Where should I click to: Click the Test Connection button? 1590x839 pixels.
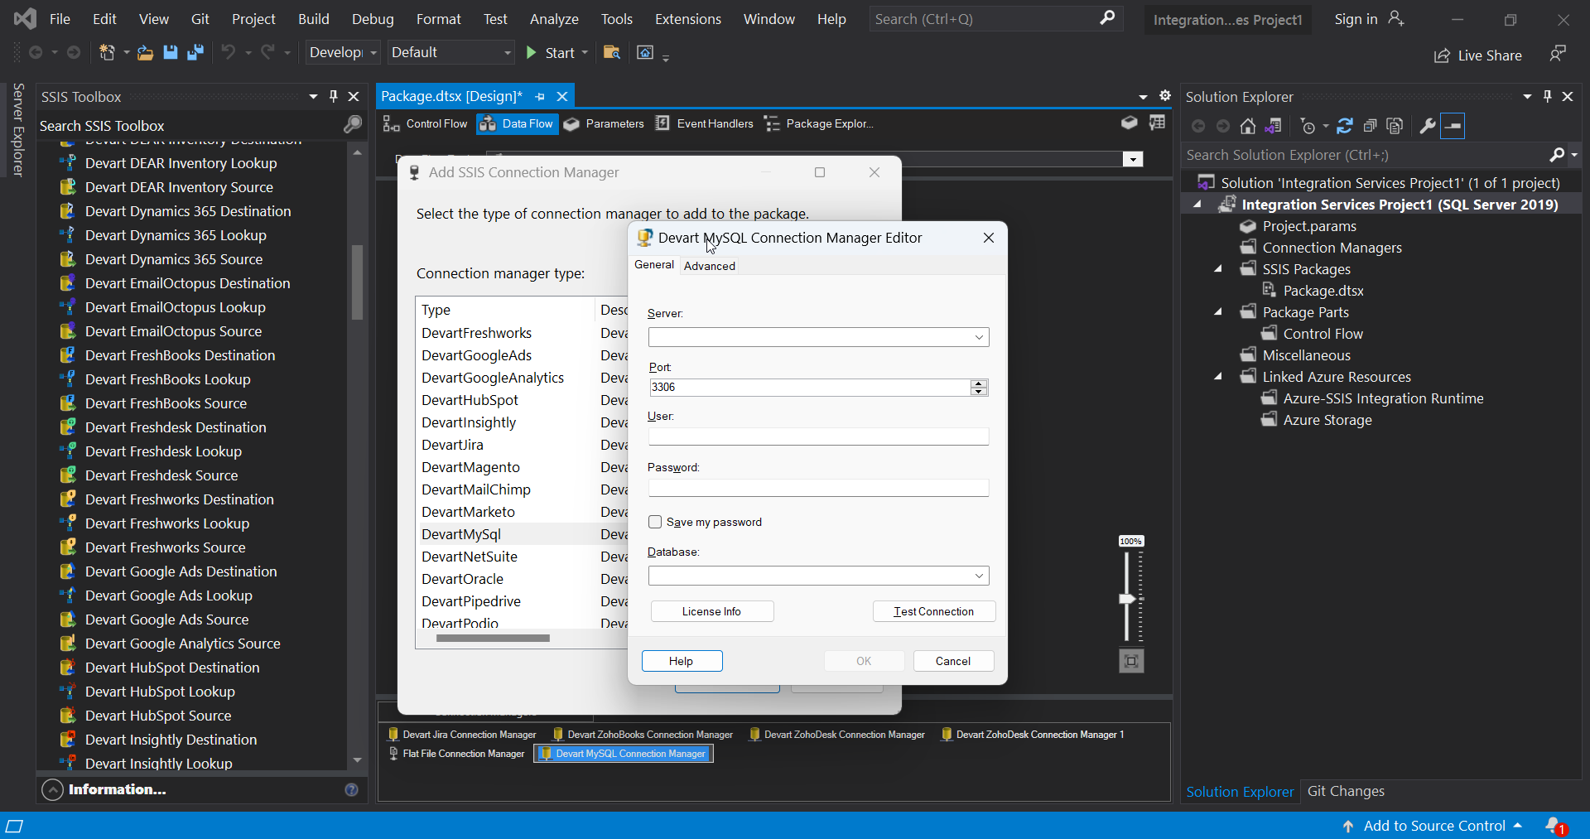click(934, 611)
